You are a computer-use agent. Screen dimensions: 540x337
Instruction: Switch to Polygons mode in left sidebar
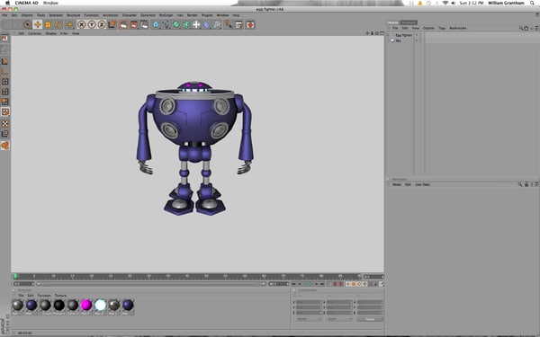tap(4, 102)
